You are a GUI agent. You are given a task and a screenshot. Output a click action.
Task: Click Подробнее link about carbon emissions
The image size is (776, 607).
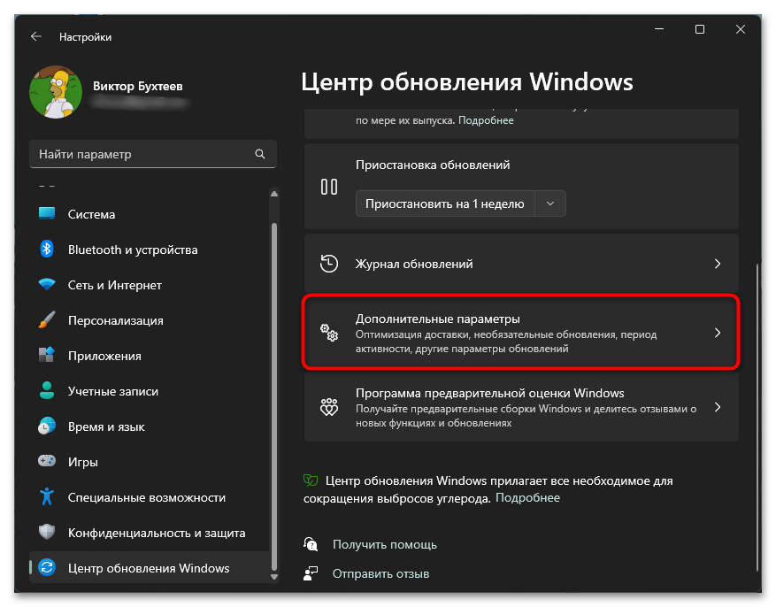[x=527, y=497]
